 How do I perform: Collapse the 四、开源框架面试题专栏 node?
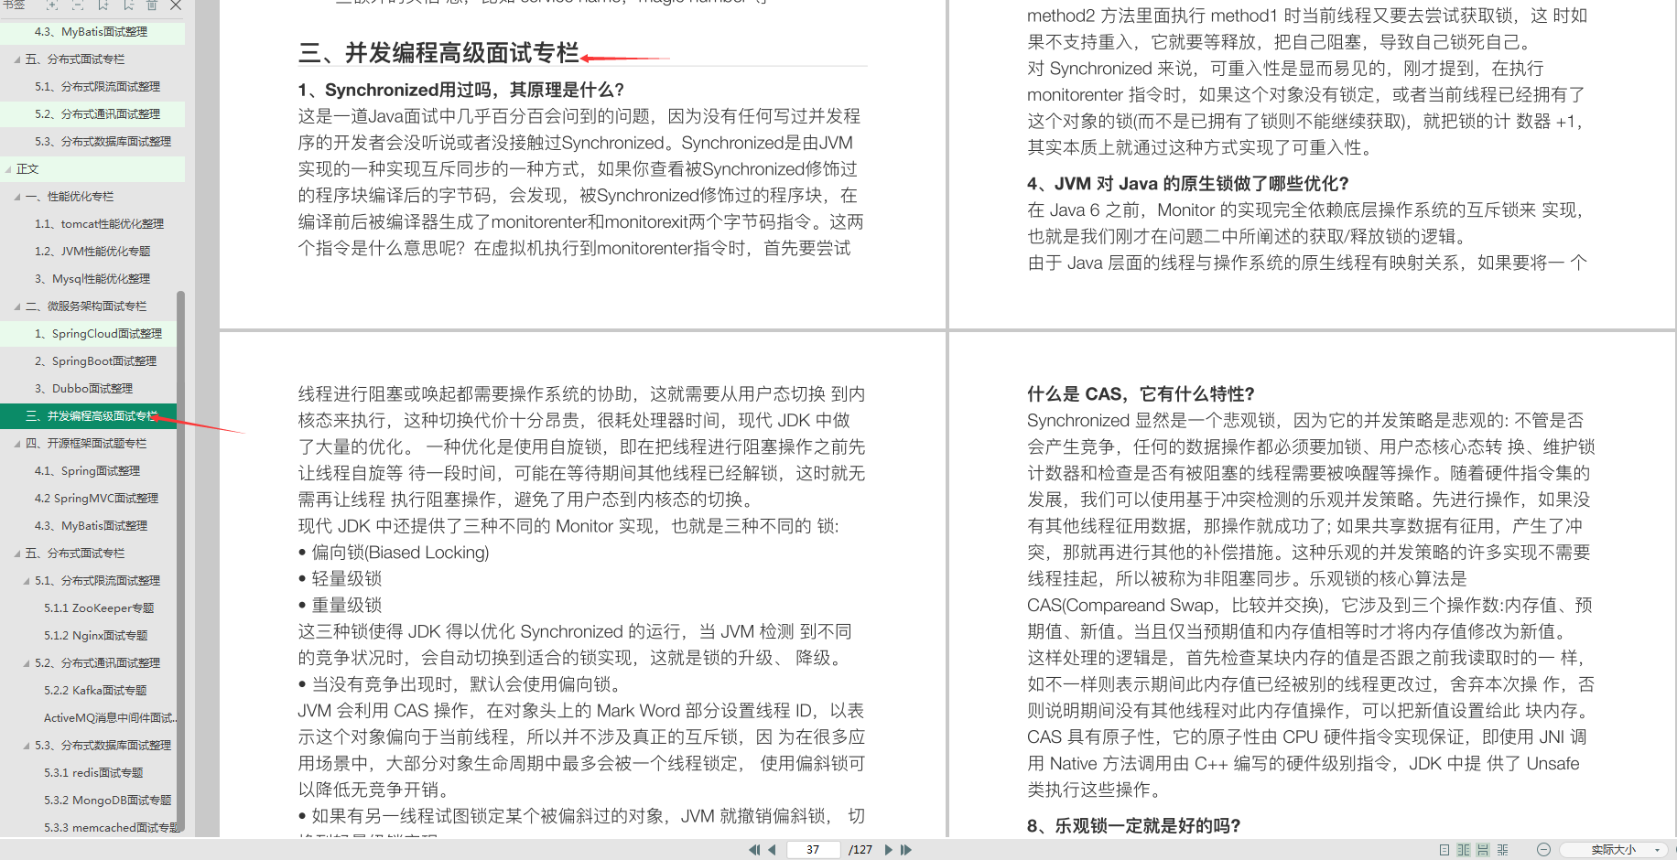pos(17,444)
